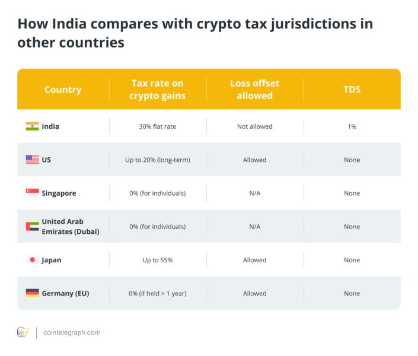Click the 30% flat rate cell
Viewport: 418px width, 356px height.
(158, 126)
